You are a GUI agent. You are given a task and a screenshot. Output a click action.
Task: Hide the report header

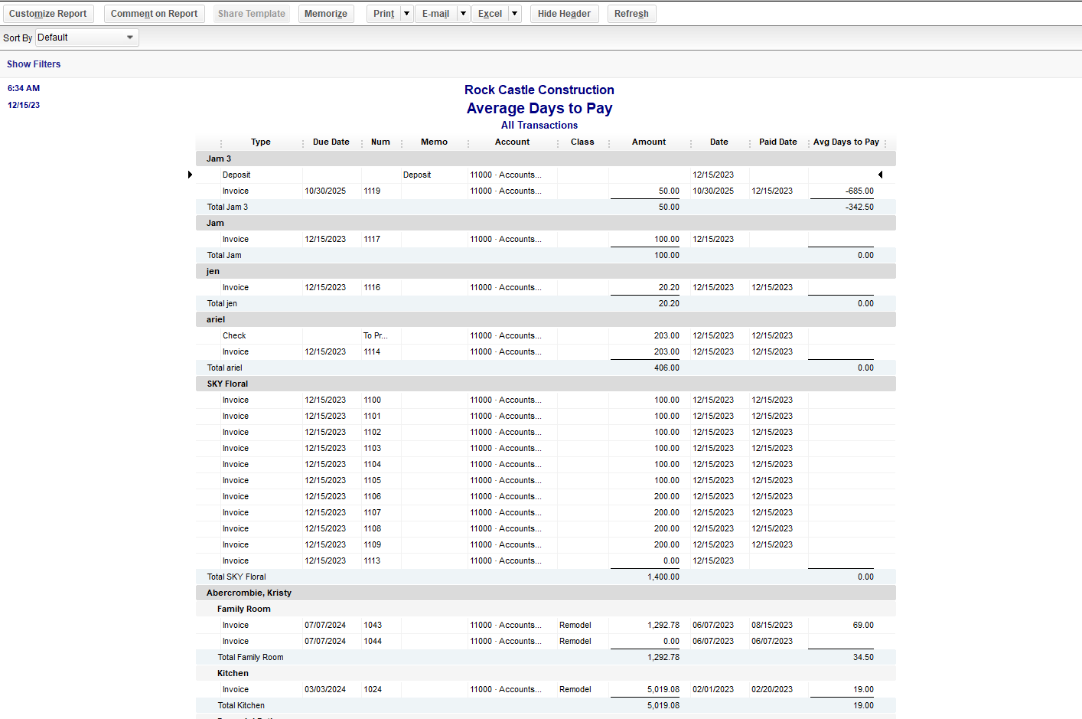[x=564, y=14]
